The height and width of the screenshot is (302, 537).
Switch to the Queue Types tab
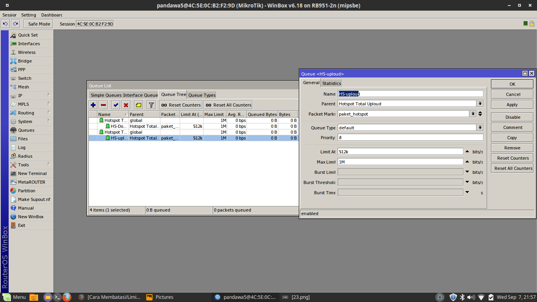tap(202, 95)
